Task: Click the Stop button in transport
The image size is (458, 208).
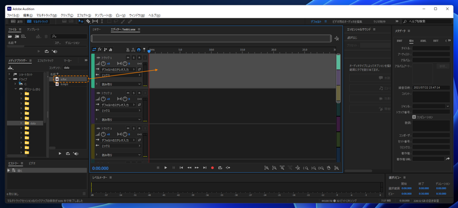Action: 158,168
